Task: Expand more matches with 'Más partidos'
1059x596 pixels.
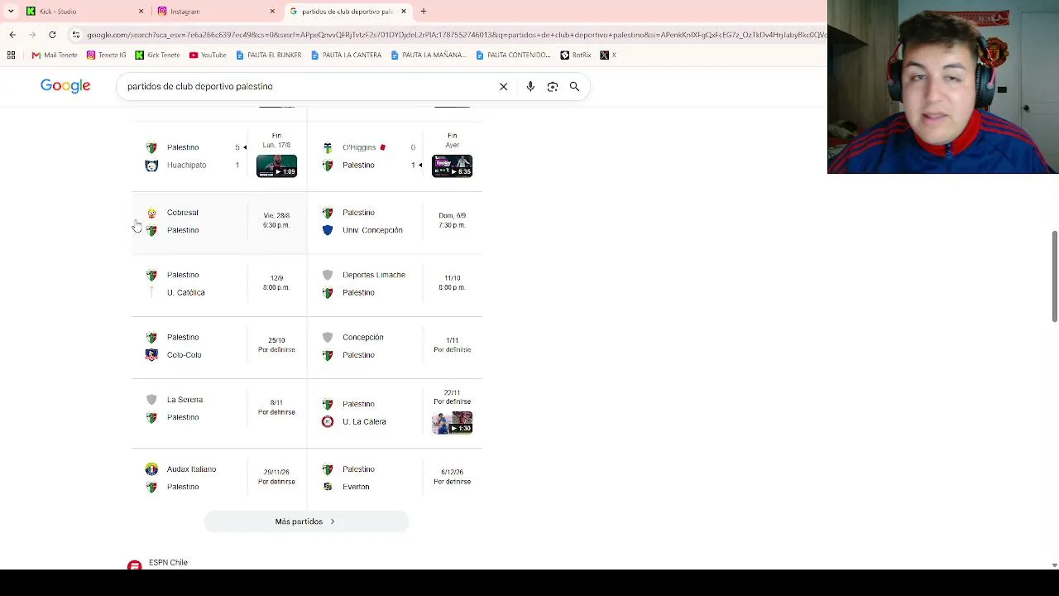Action: 306,521
